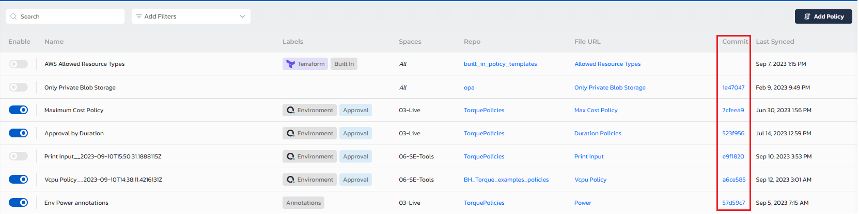Open the Add Filters dropdown
Image resolution: width=859 pixels, height=214 pixels.
191,16
